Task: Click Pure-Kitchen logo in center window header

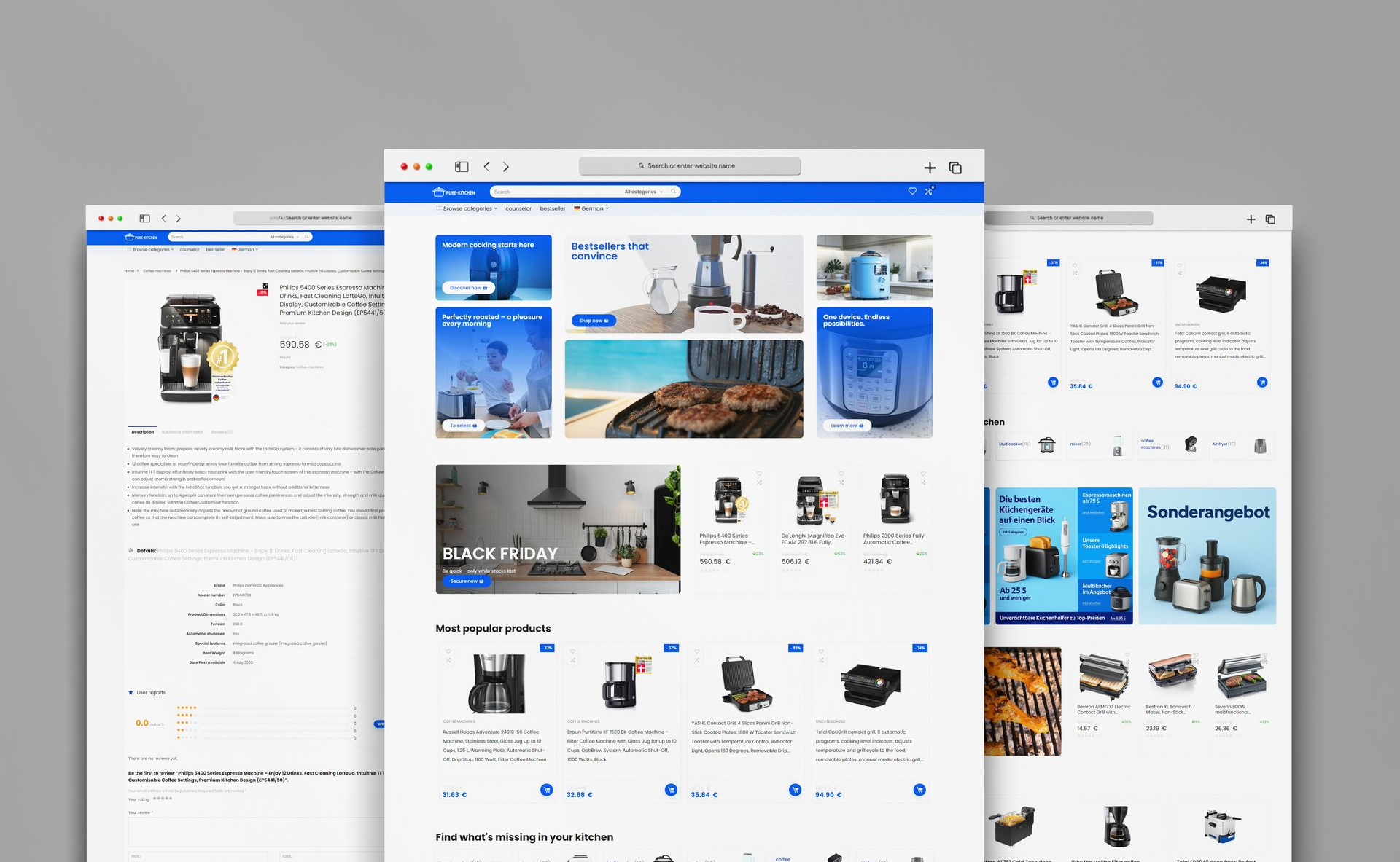Action: pyautogui.click(x=454, y=192)
